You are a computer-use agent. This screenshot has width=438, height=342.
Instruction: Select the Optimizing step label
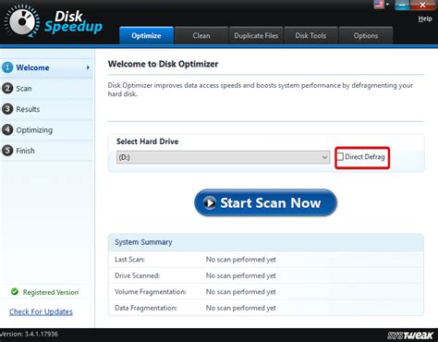pyautogui.click(x=34, y=130)
